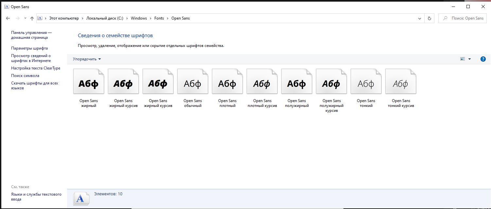Click the blue help question mark icon
Viewport: 491px width, 209px height.
coord(483,59)
